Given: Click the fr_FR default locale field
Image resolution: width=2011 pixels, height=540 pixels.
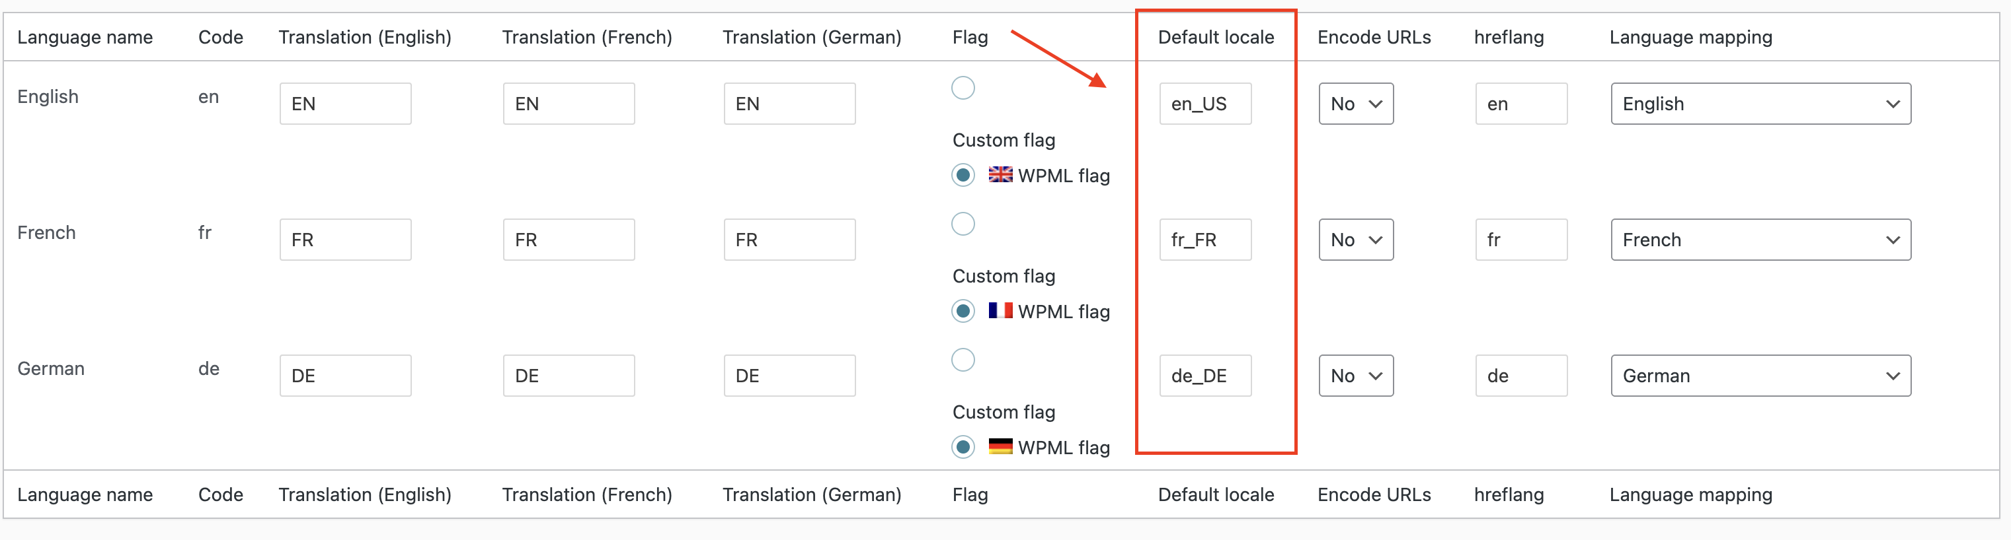Looking at the screenshot, I should point(1204,240).
